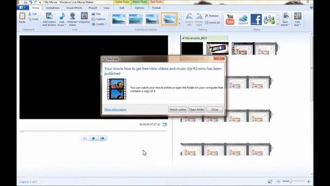Open the Project ribbon tab
Viewport: 330px width, 186px height.
click(x=93, y=8)
